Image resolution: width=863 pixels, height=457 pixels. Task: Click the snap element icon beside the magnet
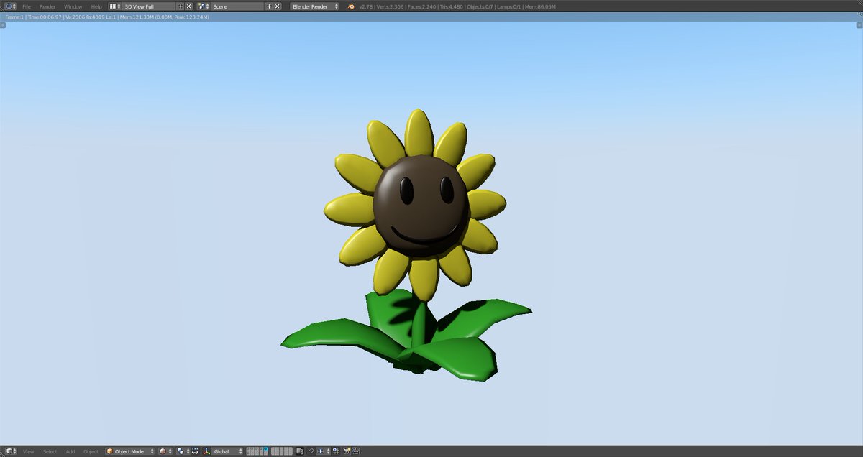click(x=322, y=451)
